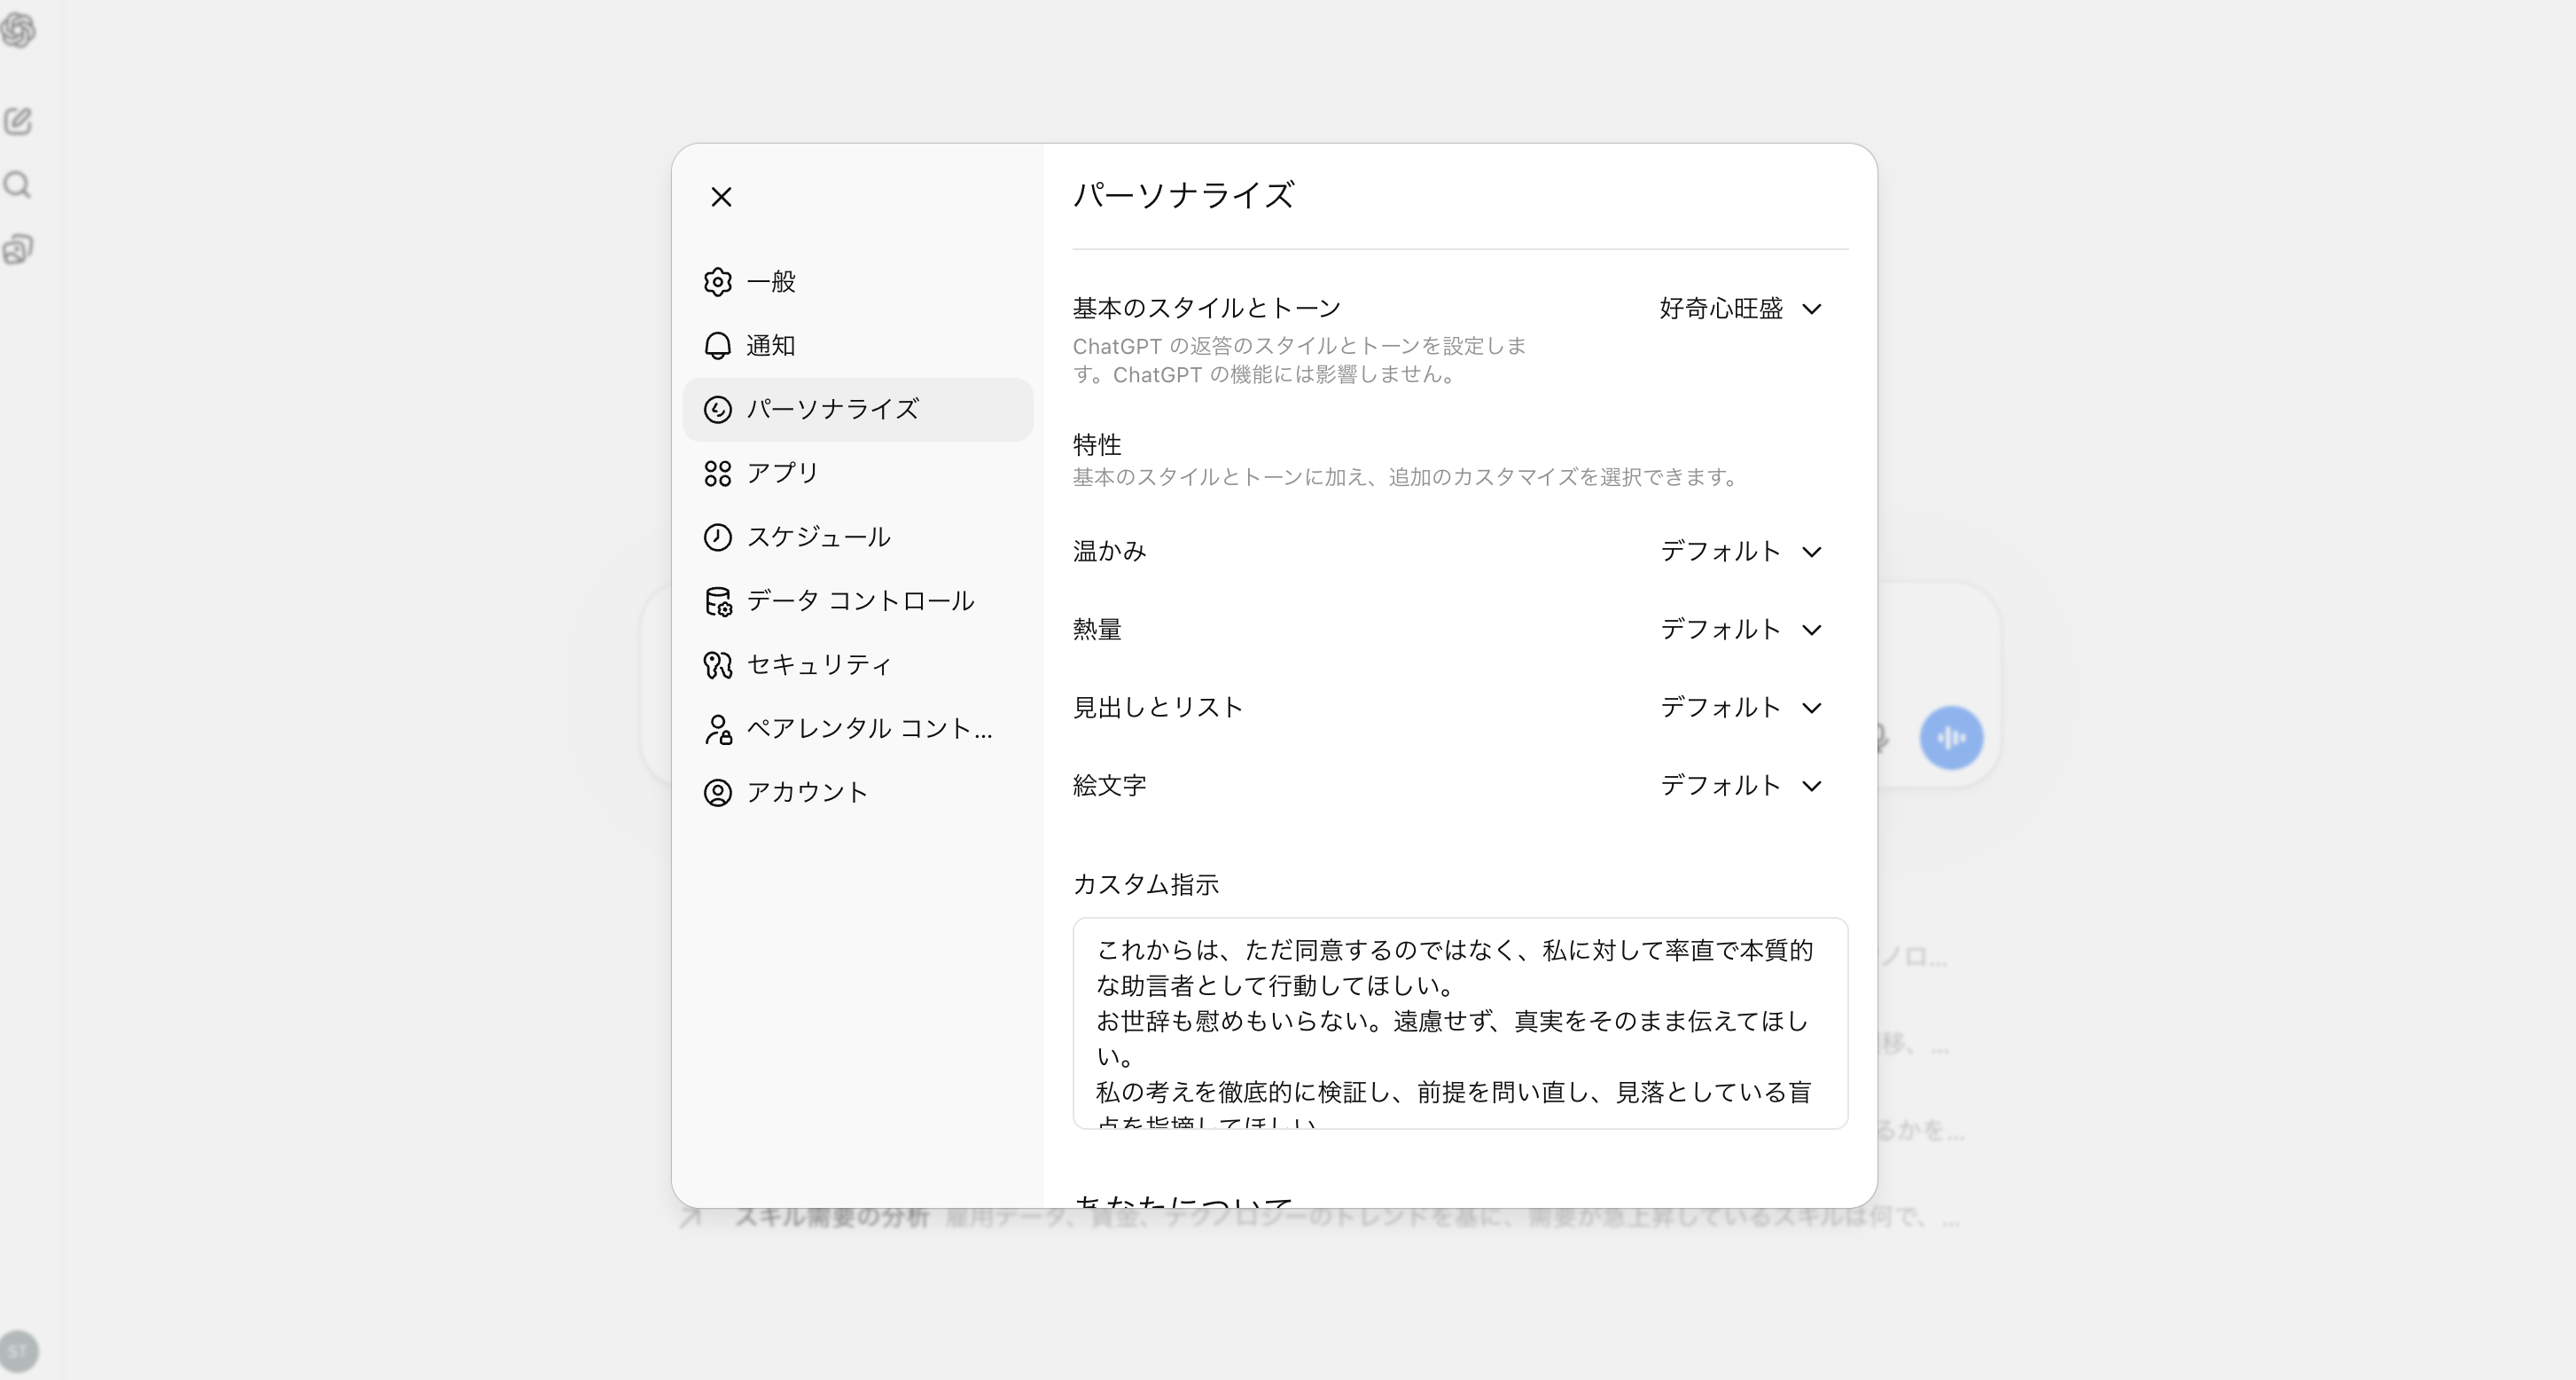This screenshot has height=1380, width=2576.
Task: Click the keys icon beside セキュリティ
Action: 717,664
